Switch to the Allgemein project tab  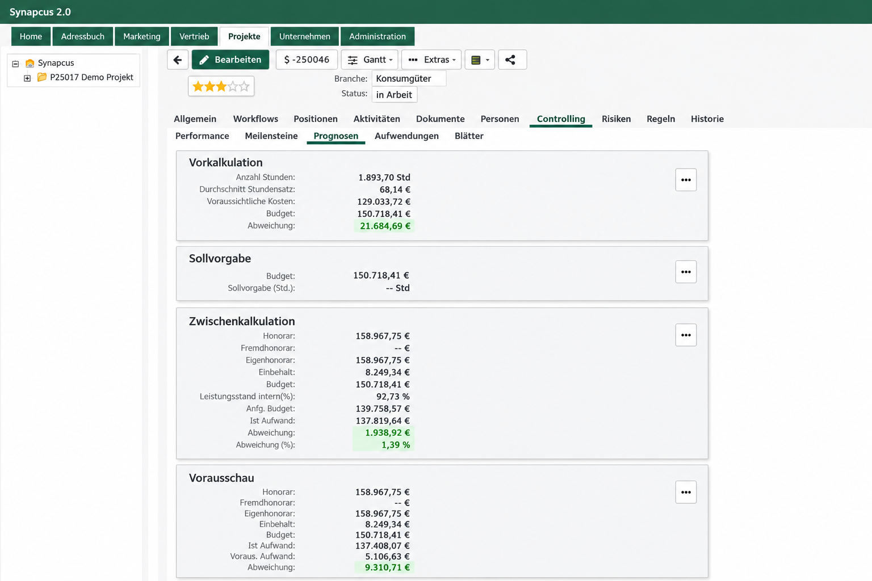point(195,119)
